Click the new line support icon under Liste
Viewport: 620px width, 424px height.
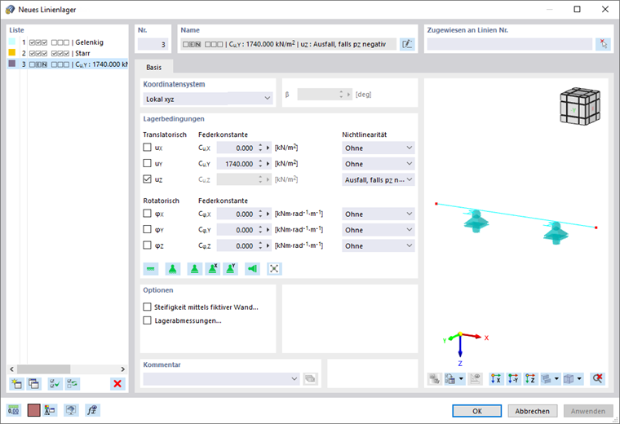(x=16, y=384)
